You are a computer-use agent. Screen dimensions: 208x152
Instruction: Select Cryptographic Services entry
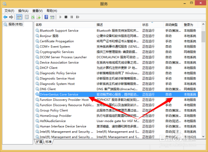pyautogui.click(x=116, y=52)
